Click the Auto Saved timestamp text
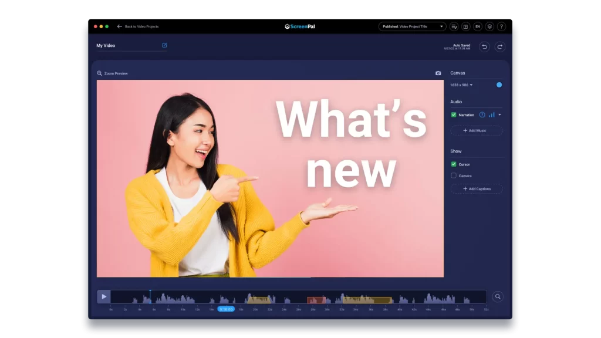The height and width of the screenshot is (338, 601). [457, 47]
